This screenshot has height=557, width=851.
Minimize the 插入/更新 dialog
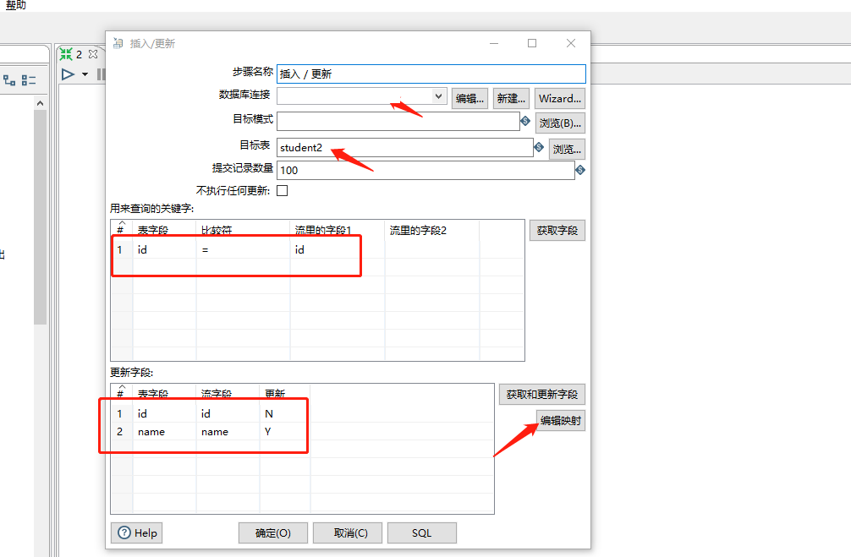(494, 43)
